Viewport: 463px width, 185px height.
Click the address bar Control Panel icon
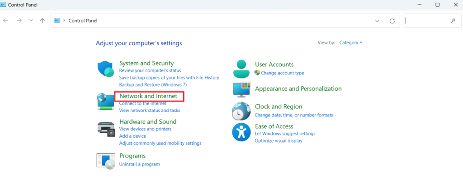(57, 21)
